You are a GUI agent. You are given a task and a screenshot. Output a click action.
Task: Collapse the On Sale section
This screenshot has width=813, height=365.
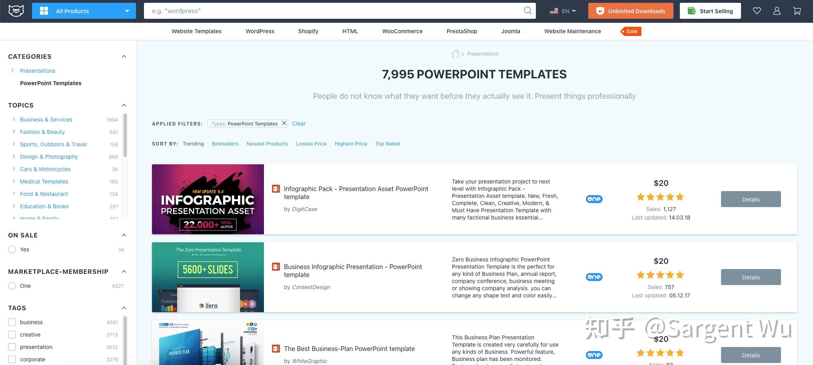coord(124,235)
